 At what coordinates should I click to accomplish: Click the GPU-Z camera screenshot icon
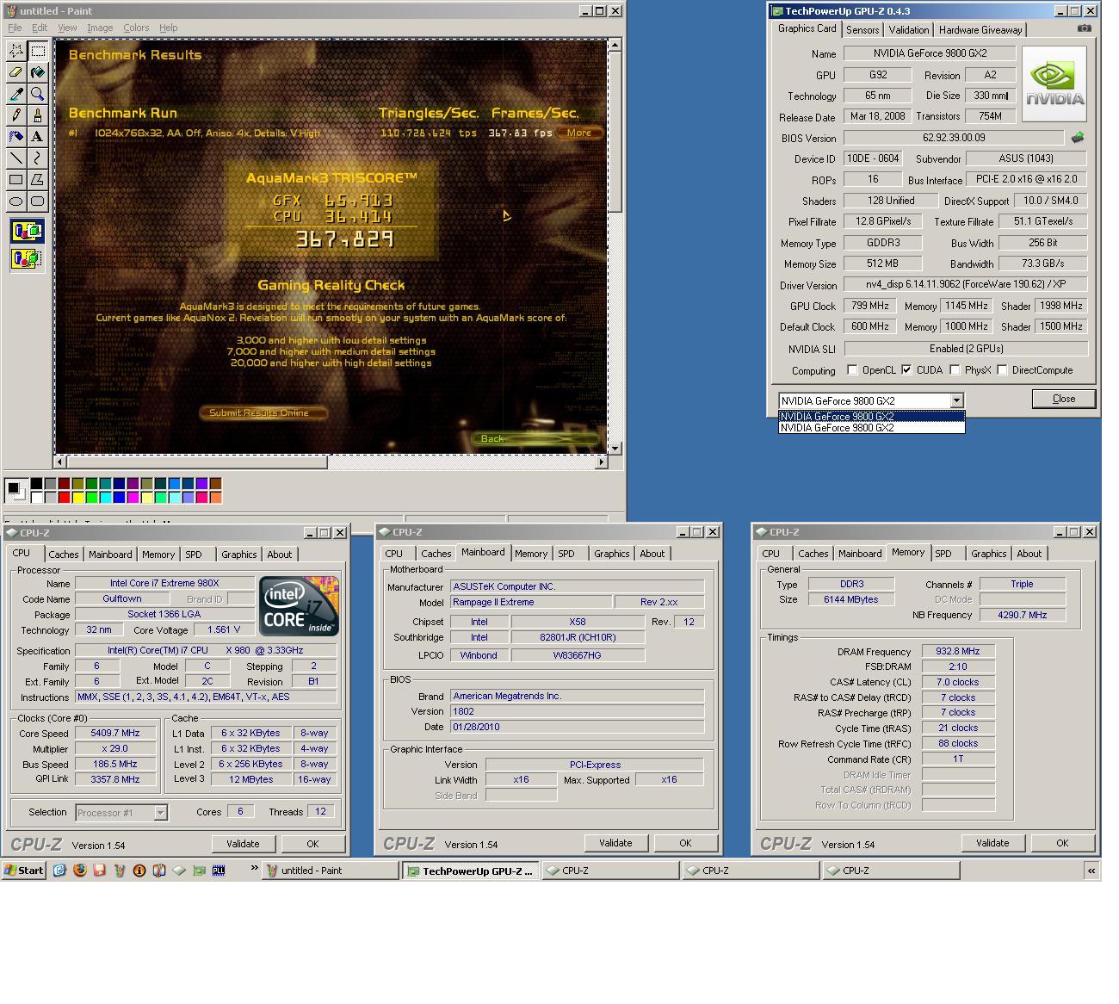pos(1084,28)
